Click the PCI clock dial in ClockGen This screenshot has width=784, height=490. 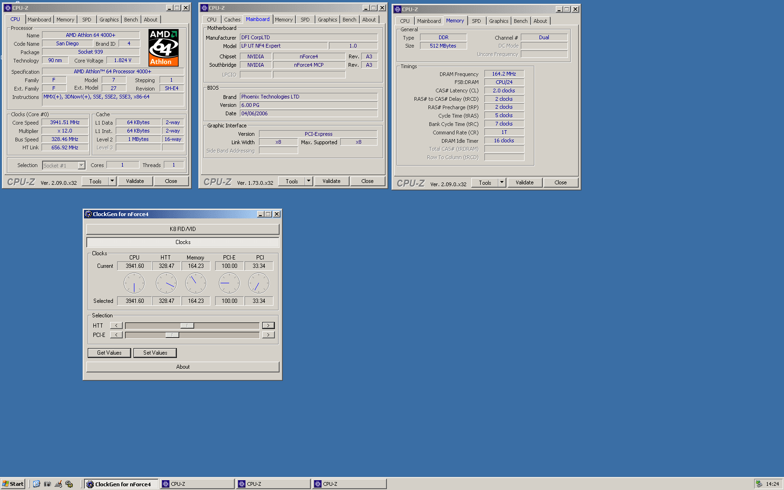pos(259,283)
